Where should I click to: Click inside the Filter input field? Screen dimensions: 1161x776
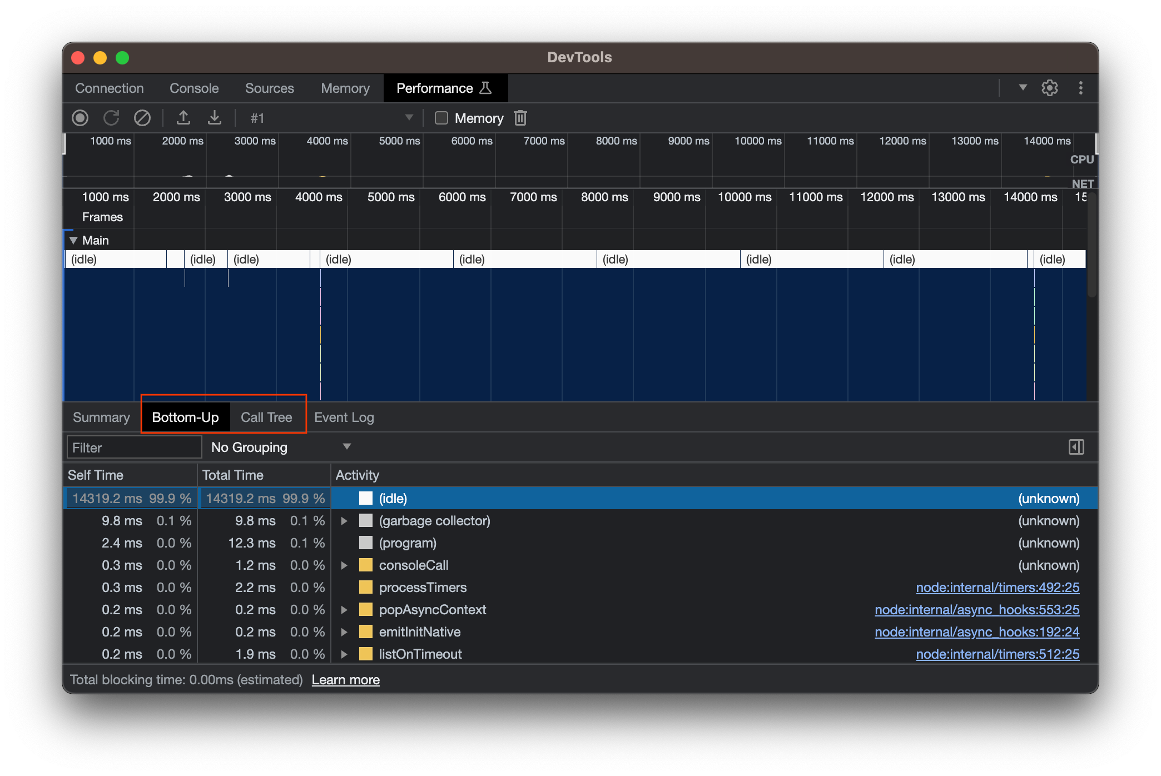tap(133, 446)
